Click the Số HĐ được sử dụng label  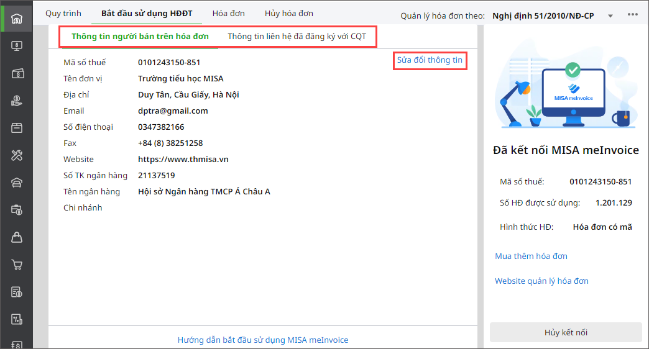pyautogui.click(x=540, y=202)
